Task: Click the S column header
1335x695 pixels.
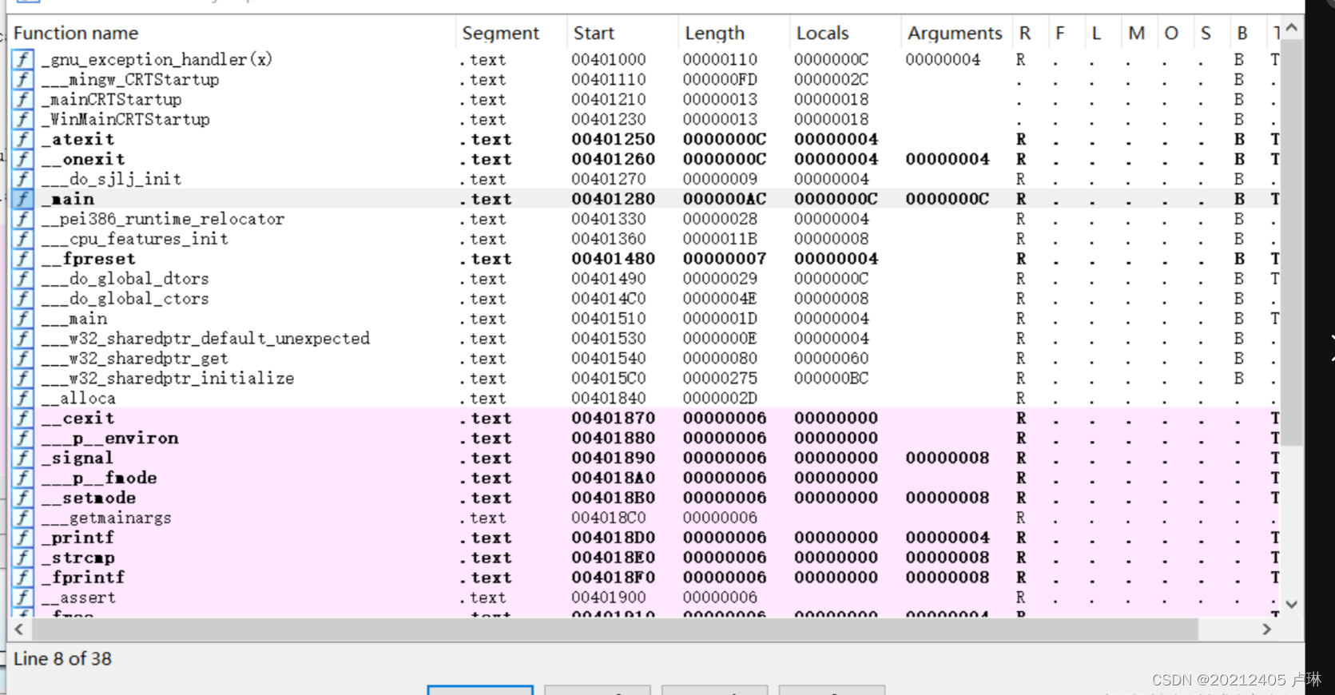Action: (1206, 33)
